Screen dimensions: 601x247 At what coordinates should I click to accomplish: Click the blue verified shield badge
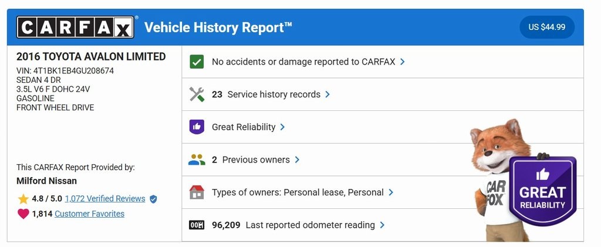pyautogui.click(x=153, y=199)
